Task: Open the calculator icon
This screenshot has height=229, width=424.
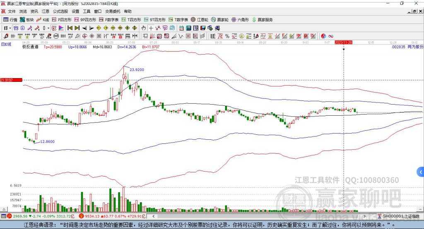Action: point(188,28)
